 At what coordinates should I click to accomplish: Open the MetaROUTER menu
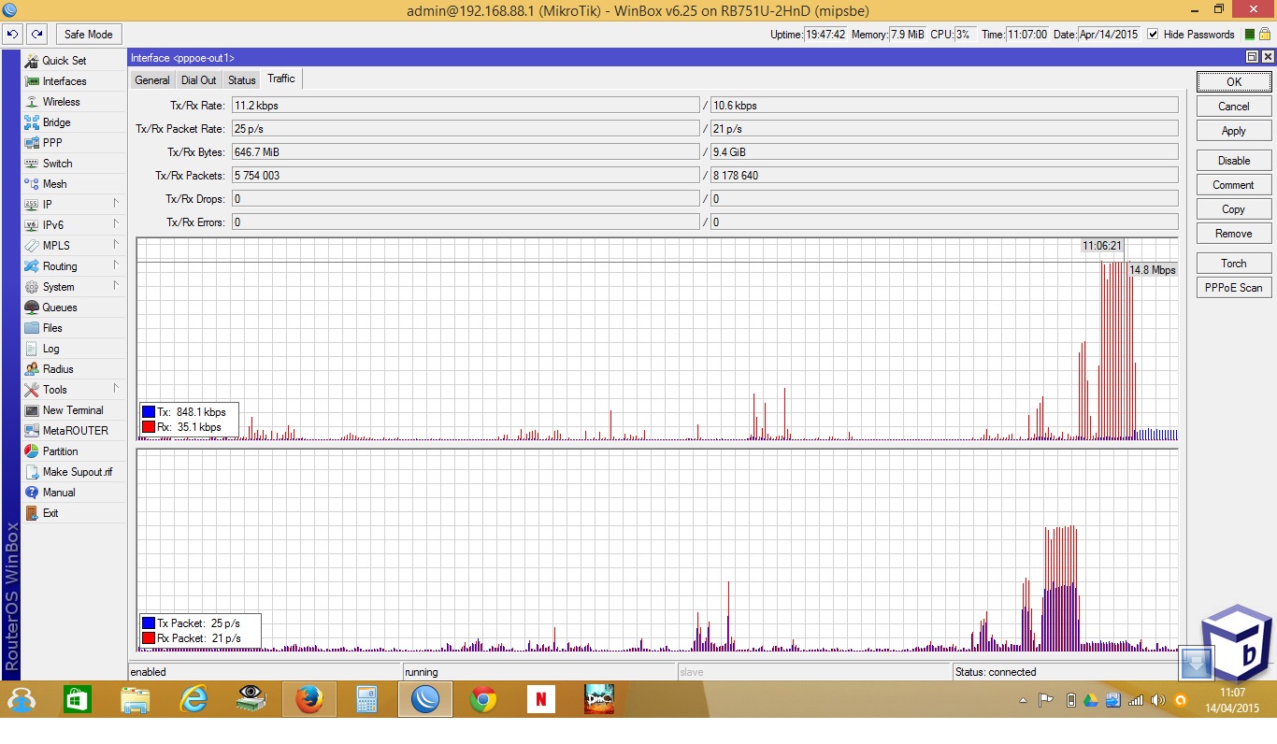point(74,431)
